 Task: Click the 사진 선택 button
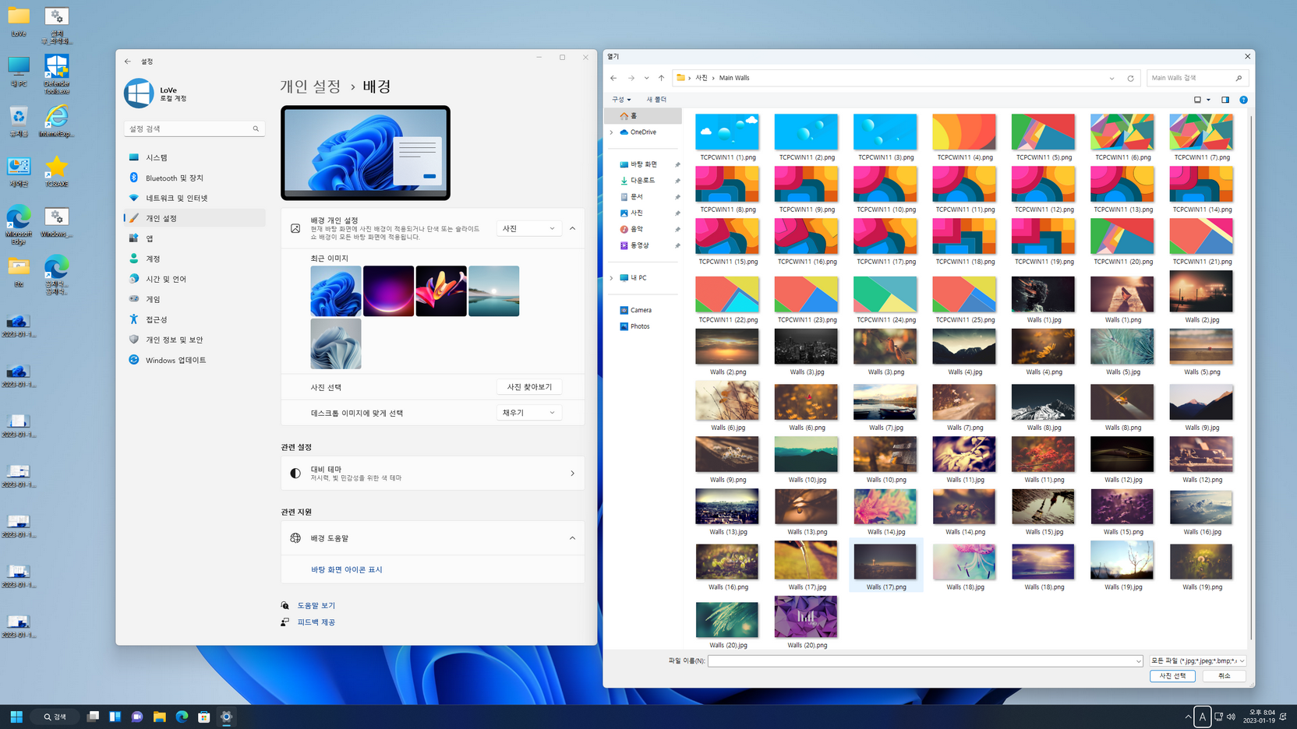point(1172,676)
